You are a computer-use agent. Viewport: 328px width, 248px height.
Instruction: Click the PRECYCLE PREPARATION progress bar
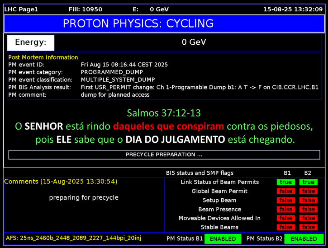(164, 154)
